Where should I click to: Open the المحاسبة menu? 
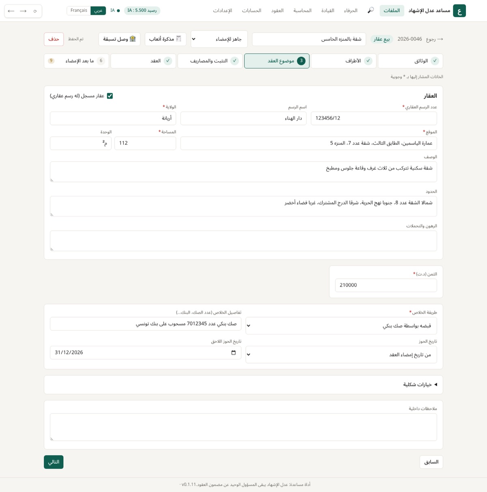(302, 11)
